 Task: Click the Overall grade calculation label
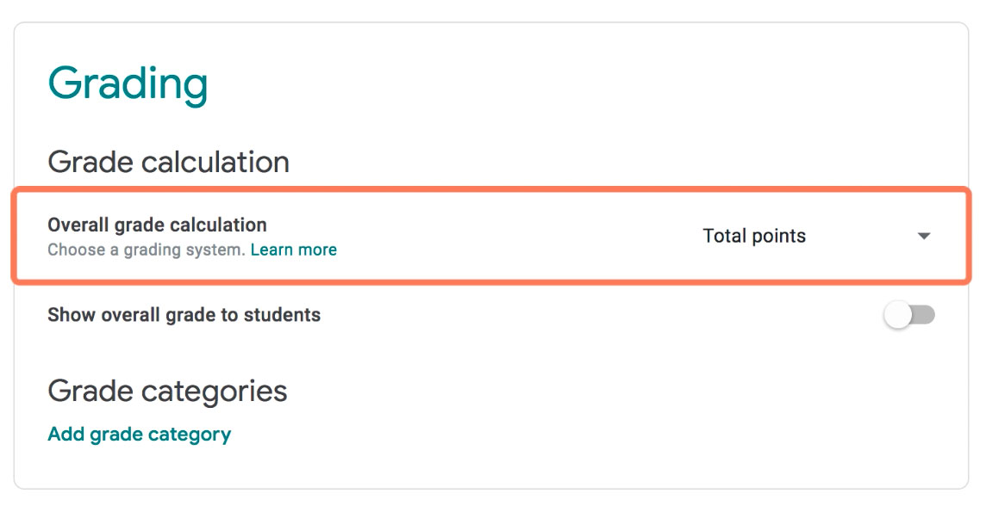click(157, 225)
